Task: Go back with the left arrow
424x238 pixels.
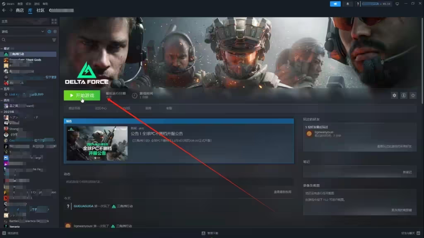Action: click(x=4, y=10)
